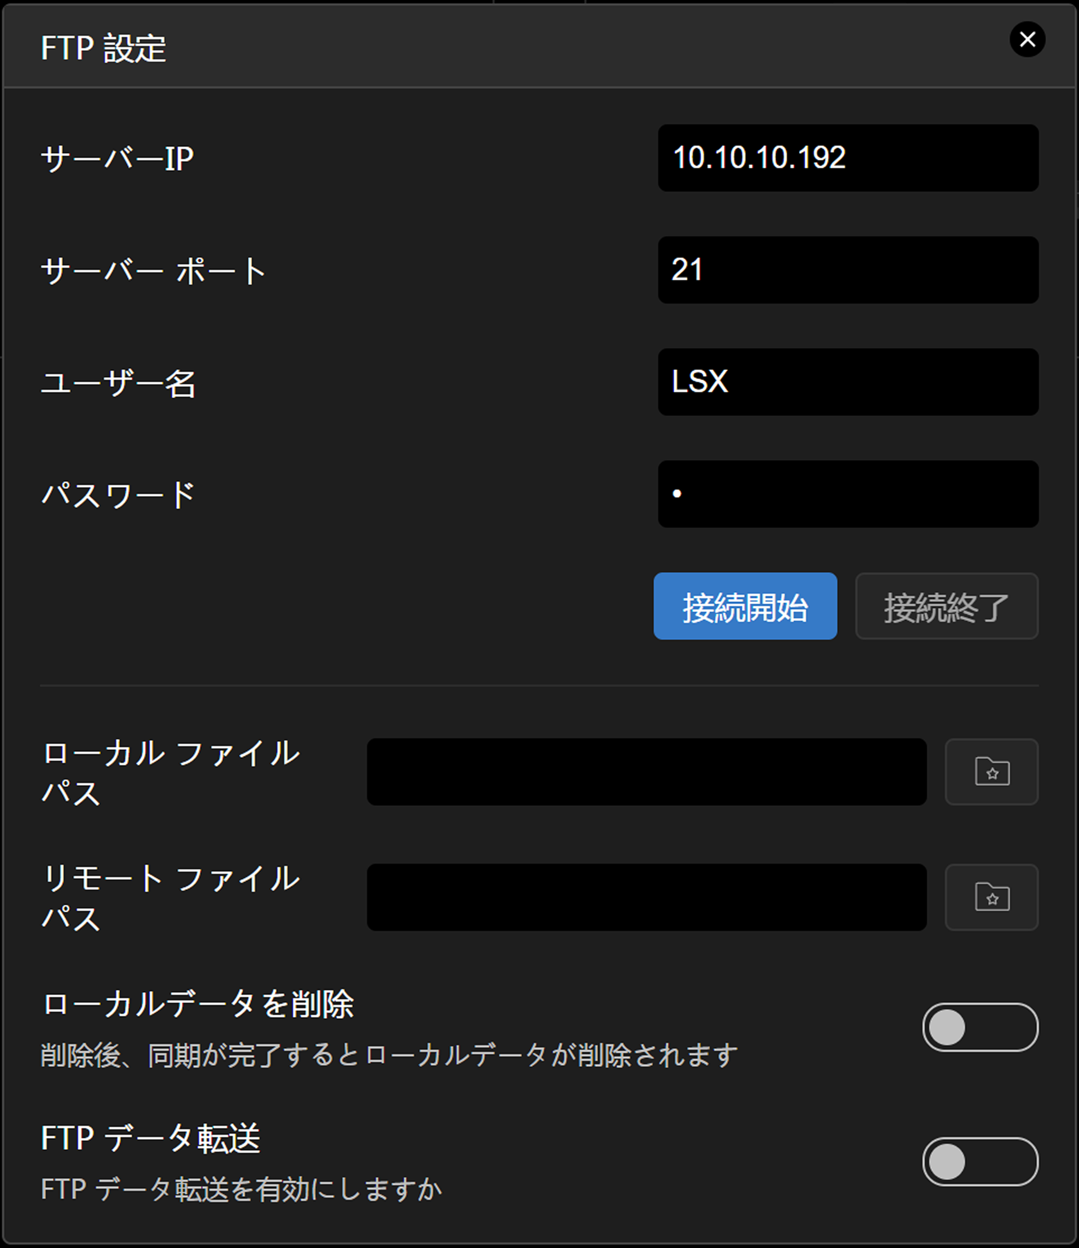Viewport: 1079px width, 1248px height.
Task: Click the FTP データ転送を有効にしますか description text
Action: tap(242, 1190)
